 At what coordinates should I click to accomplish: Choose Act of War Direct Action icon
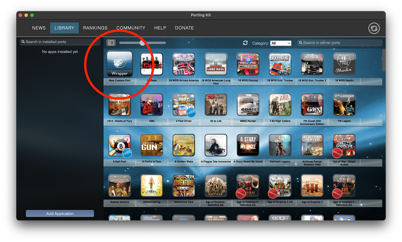(x=344, y=145)
